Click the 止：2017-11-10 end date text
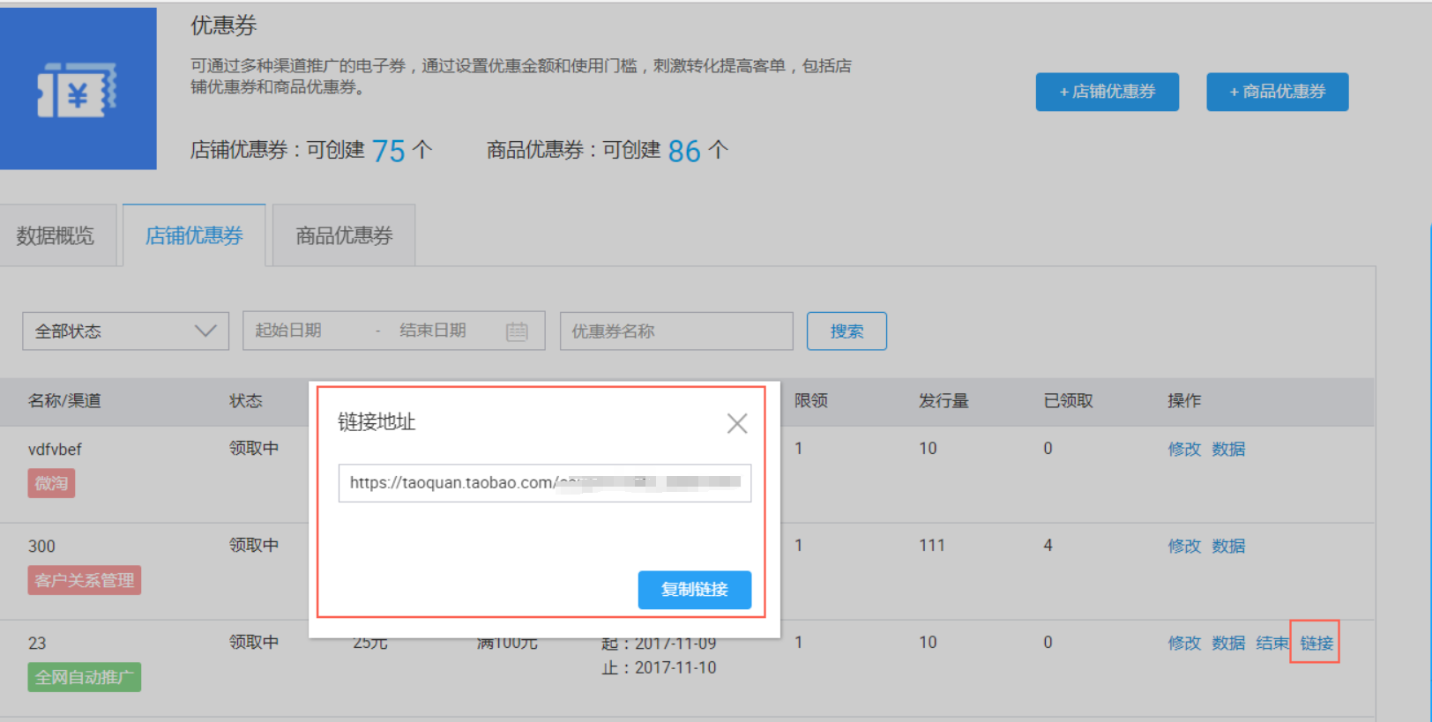The height and width of the screenshot is (722, 1432). (x=659, y=668)
